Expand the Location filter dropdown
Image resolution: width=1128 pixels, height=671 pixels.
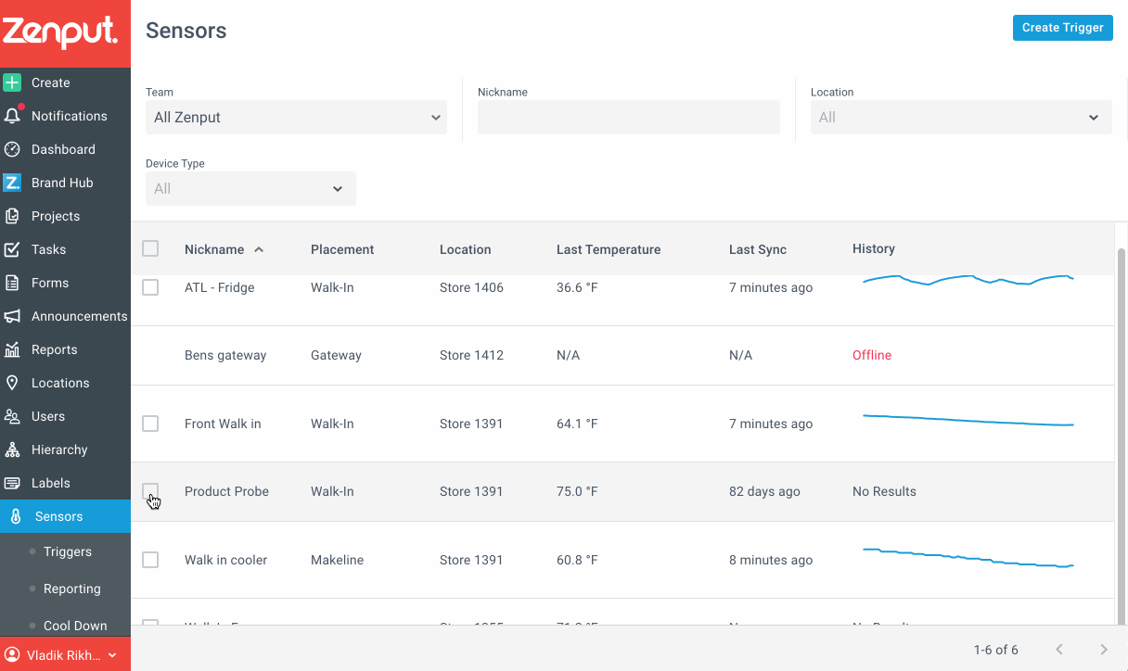(961, 118)
